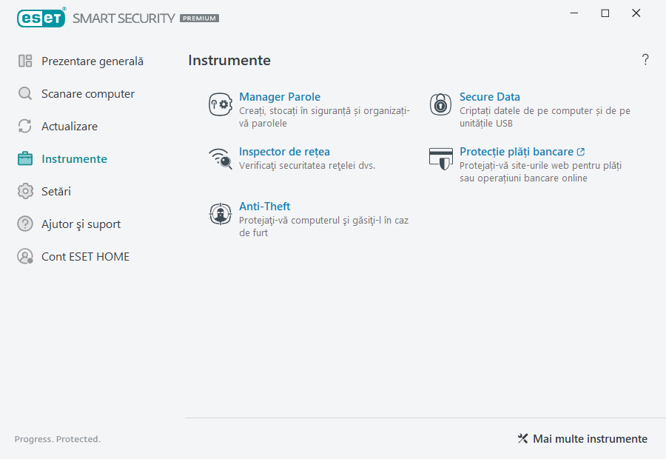This screenshot has width=666, height=459.
Task: Click the ESET logo in the header
Action: click(x=41, y=18)
